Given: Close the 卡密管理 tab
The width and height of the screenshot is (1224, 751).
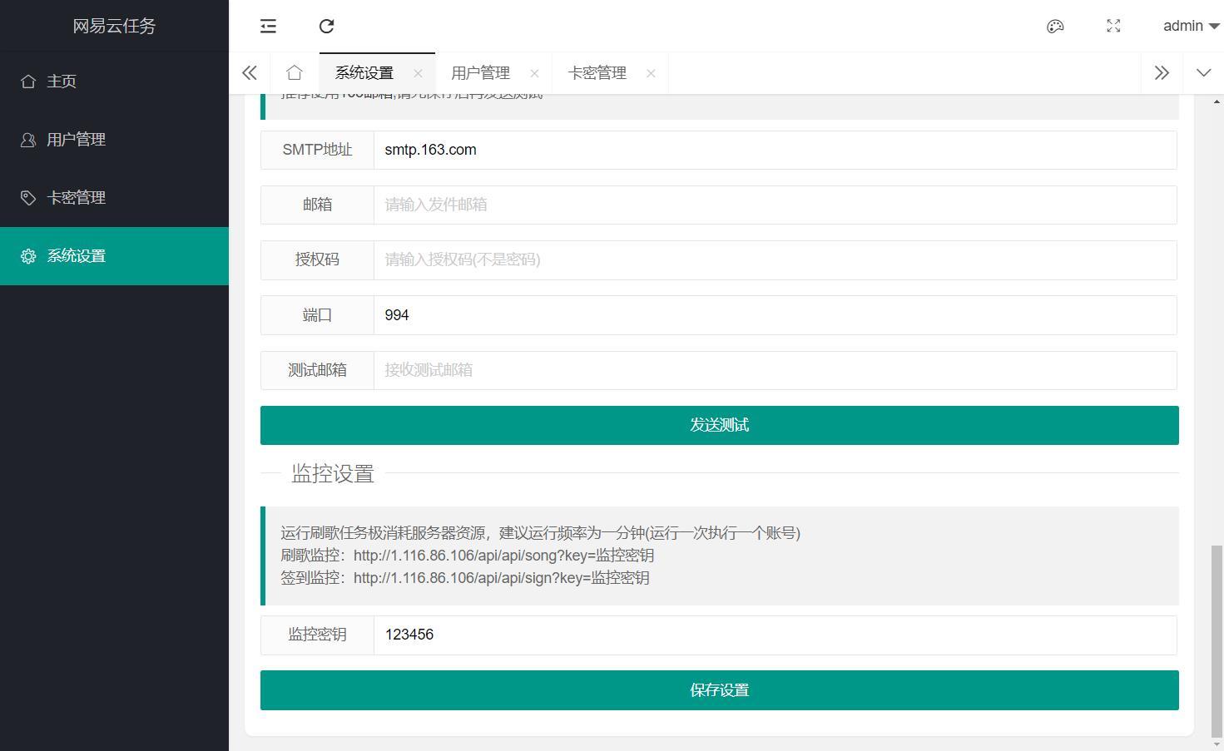Looking at the screenshot, I should pos(651,73).
